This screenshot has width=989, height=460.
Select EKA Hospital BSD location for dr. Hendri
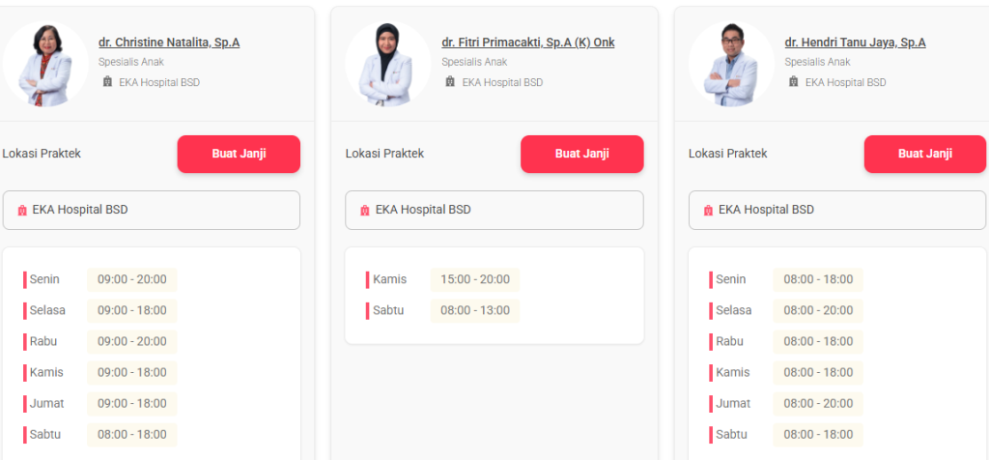click(837, 210)
